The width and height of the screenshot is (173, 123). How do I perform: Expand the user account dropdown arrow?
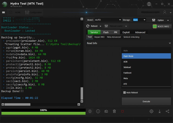click(171, 13)
